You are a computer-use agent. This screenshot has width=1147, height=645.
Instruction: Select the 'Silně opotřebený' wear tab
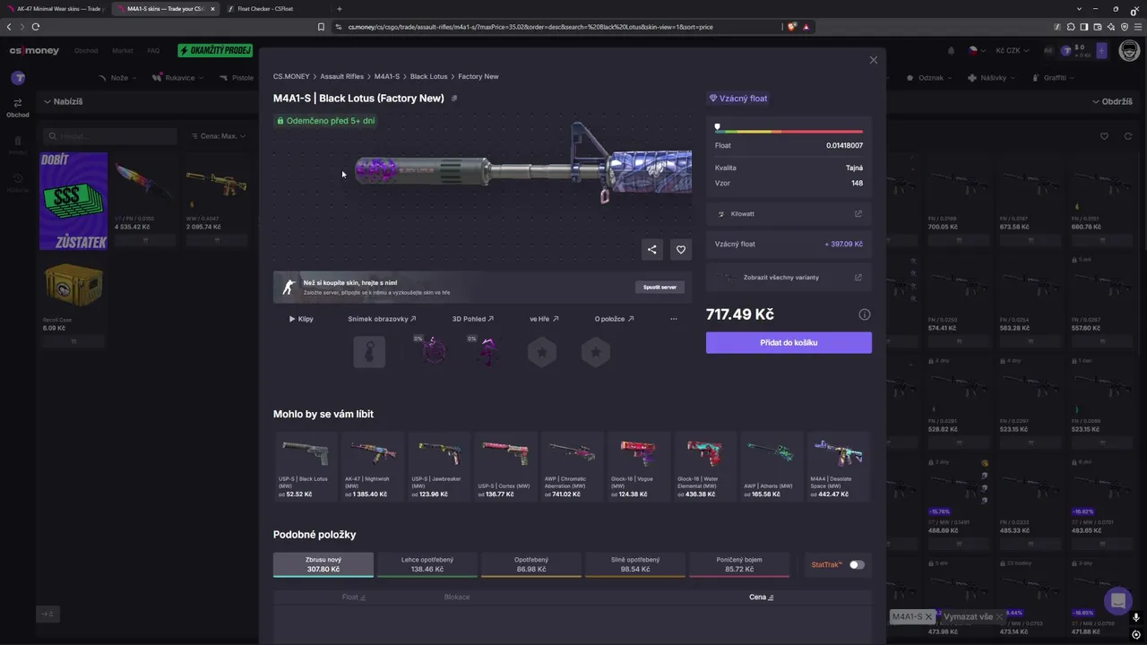tap(635, 564)
